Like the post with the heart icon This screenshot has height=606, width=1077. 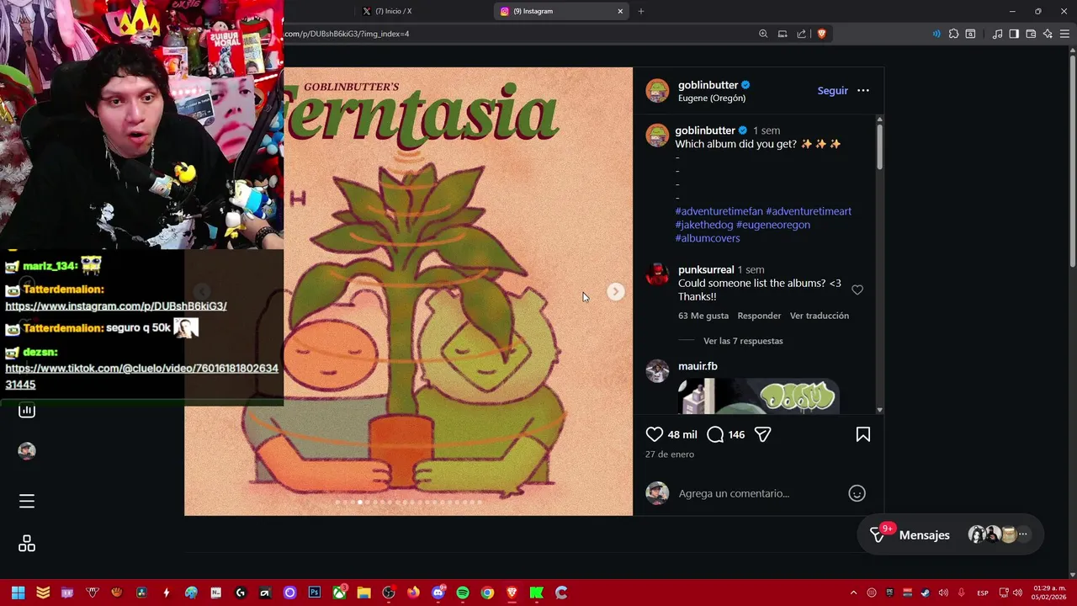[x=655, y=434]
